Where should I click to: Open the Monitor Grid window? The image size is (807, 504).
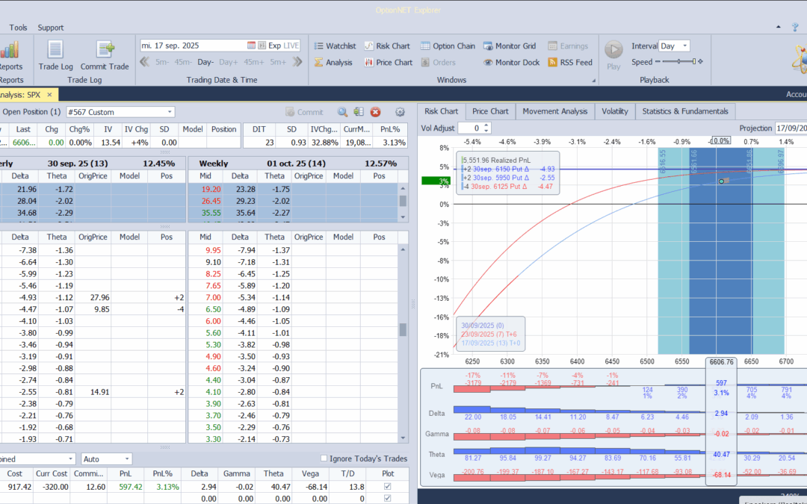tap(510, 46)
